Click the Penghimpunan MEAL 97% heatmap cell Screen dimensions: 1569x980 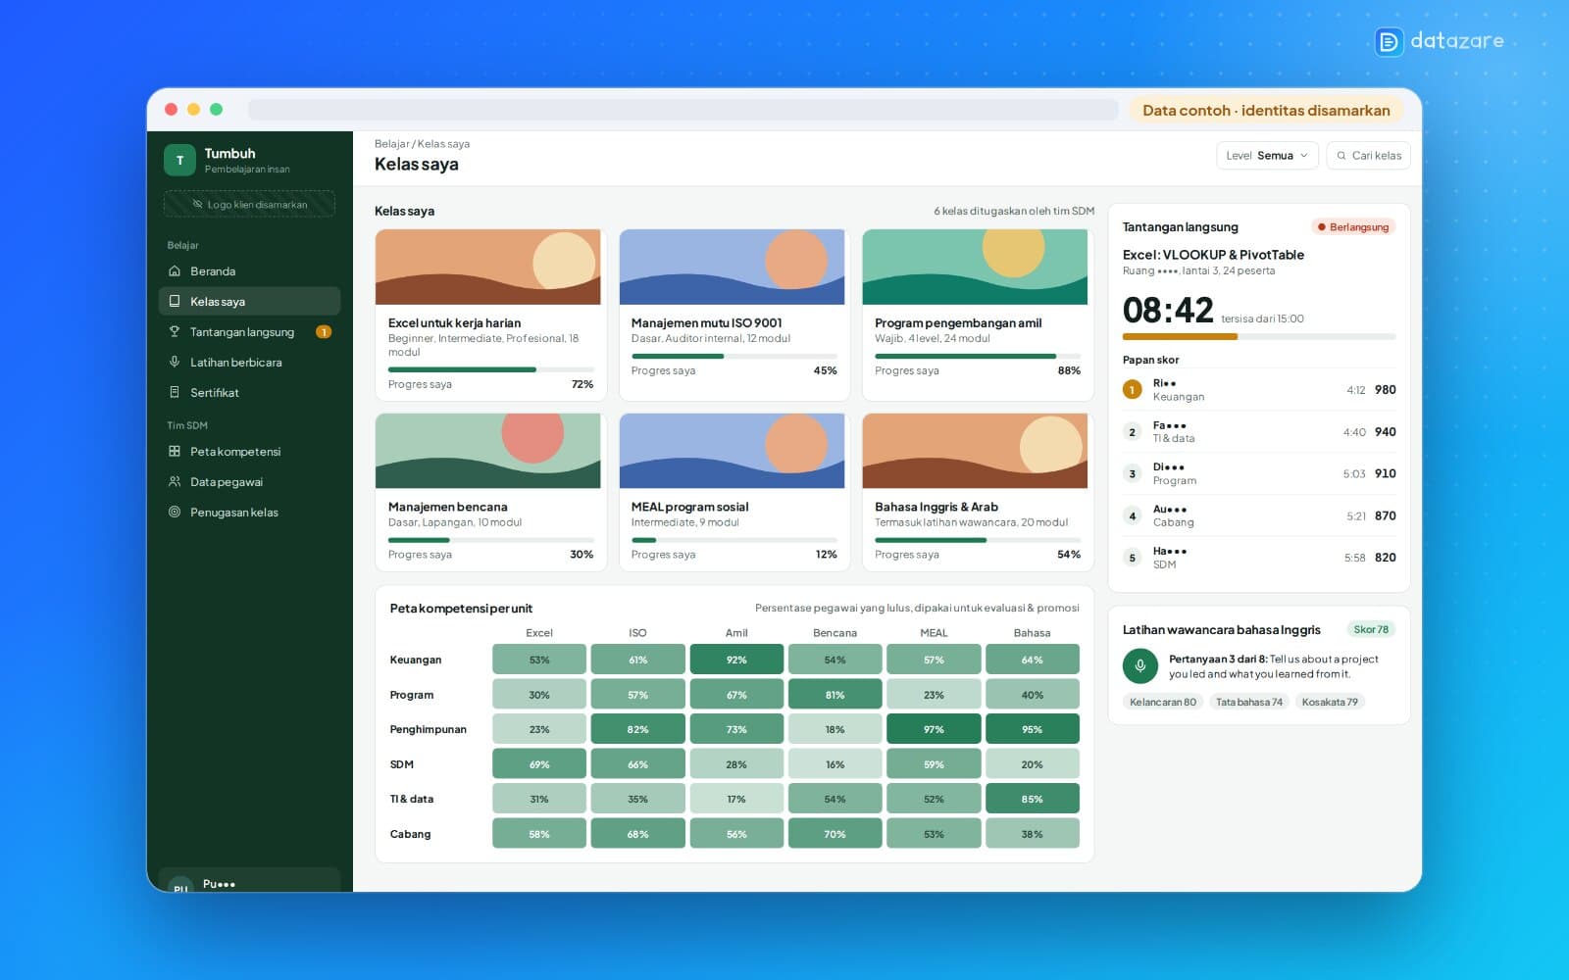[934, 729]
